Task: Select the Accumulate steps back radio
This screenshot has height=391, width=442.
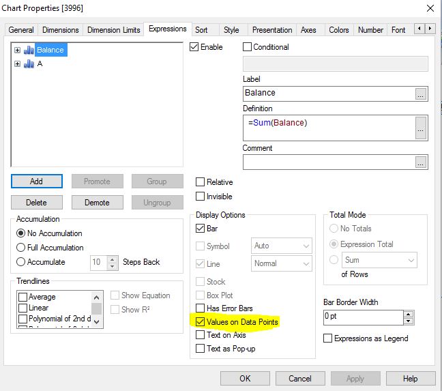Action: [x=20, y=262]
